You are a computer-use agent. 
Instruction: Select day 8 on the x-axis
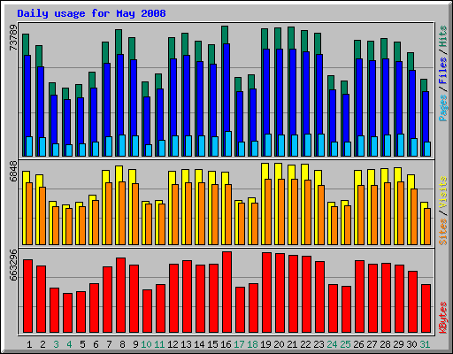(x=122, y=344)
